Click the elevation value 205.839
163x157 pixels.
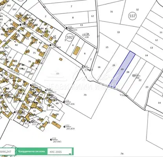click(70, 129)
